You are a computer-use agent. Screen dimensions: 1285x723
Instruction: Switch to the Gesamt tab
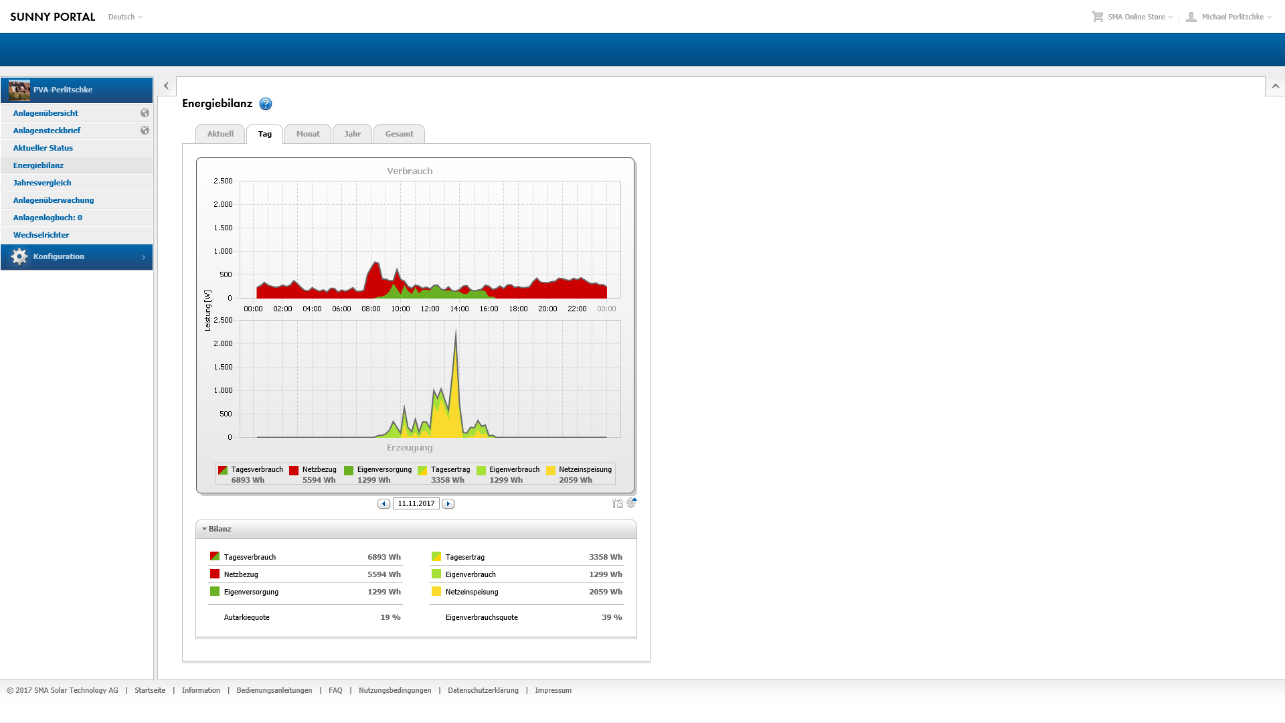click(x=399, y=134)
